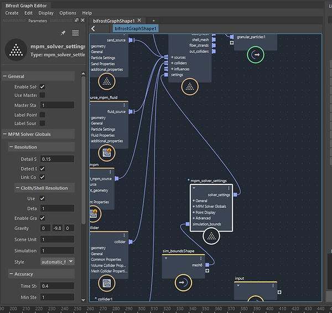The height and width of the screenshot is (313, 332).
Task: Open the Display menu
Action: click(x=46, y=13)
